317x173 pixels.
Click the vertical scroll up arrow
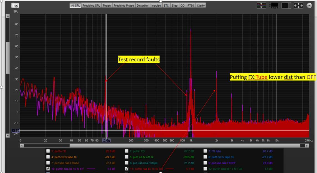[x=7, y=17]
